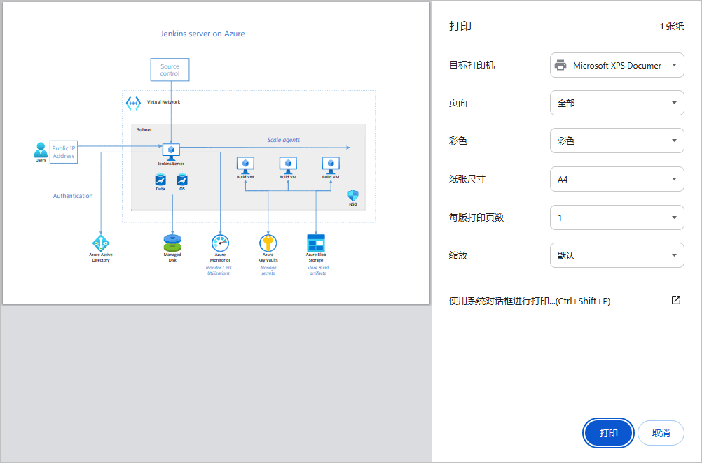This screenshot has width=702, height=463.
Task: Open the 目标打印机 printer dropdown
Action: pyautogui.click(x=617, y=65)
